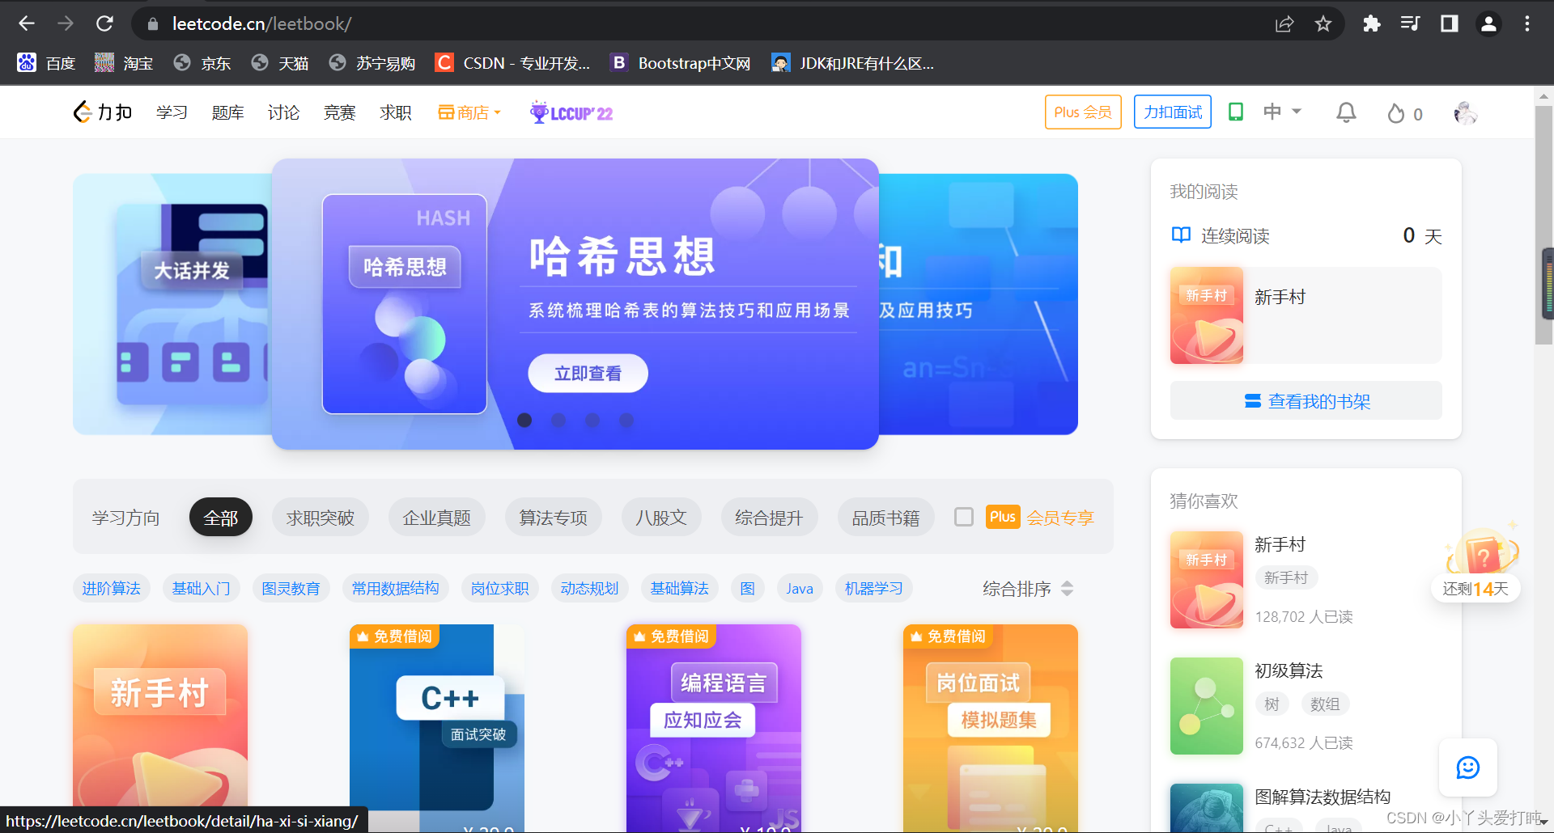Select the 全部 learning direction filter
1554x833 pixels.
click(221, 518)
